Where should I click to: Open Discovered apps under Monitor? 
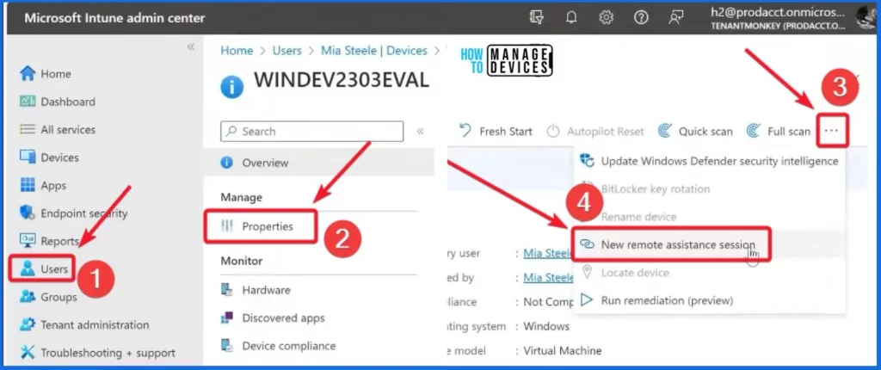[x=273, y=318]
